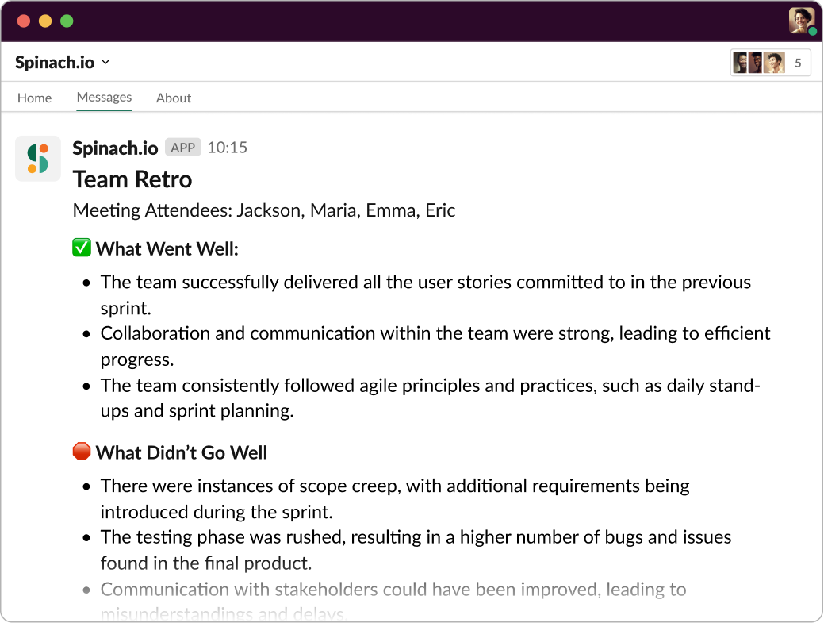Click the yellow macOS minimize button
Viewport: 824px width, 623px height.
(x=45, y=21)
